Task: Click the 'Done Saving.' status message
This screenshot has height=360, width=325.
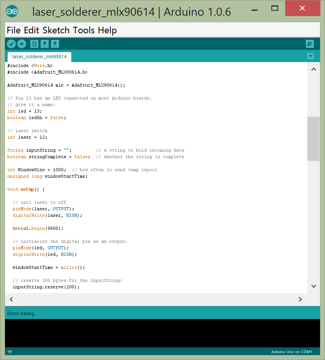Action: [x=21, y=313]
